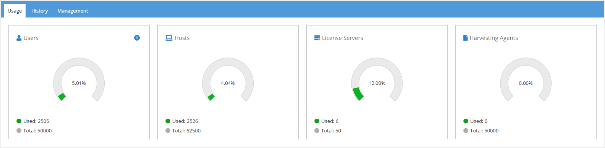Click the 'Total: 62500' legend entry
Image resolution: width=605 pixels, height=148 pixels.
[183, 130]
